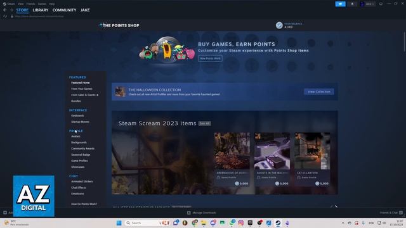Show hidden tray icons with the chevron
Screen dimensions: 406x228
pos(343,223)
